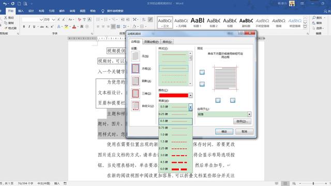Open the View (视图) ribbon tab
Viewport: 331px width, 186px height.
tap(83, 11)
